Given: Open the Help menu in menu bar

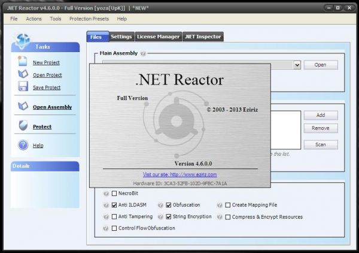Looking at the screenshot, I should (x=122, y=19).
